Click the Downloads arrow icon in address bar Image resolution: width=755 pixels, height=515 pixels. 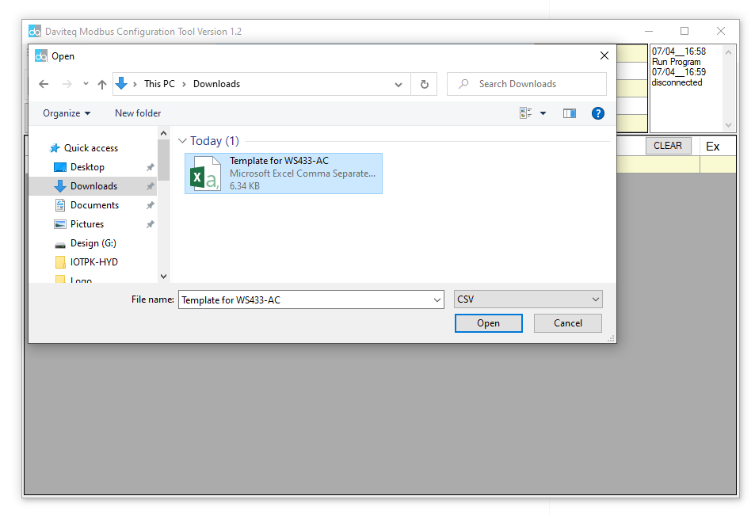coord(121,84)
